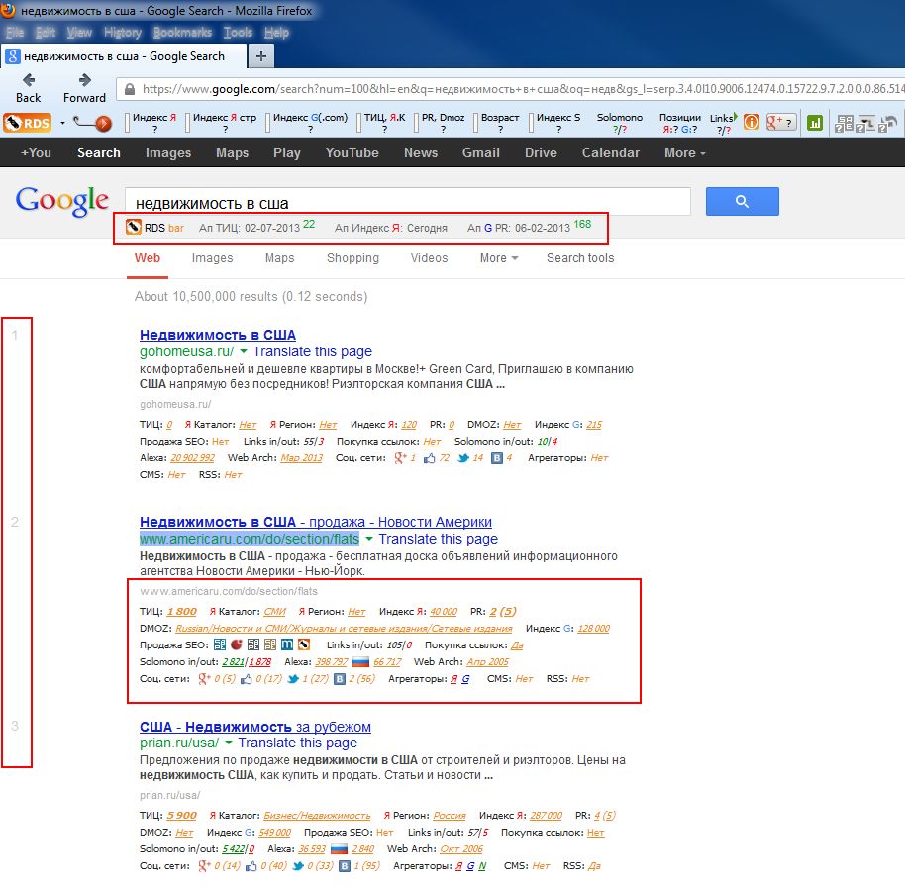Open the Bookmarks menu in Firefox
The height and width of the screenshot is (892, 905).
point(182,32)
